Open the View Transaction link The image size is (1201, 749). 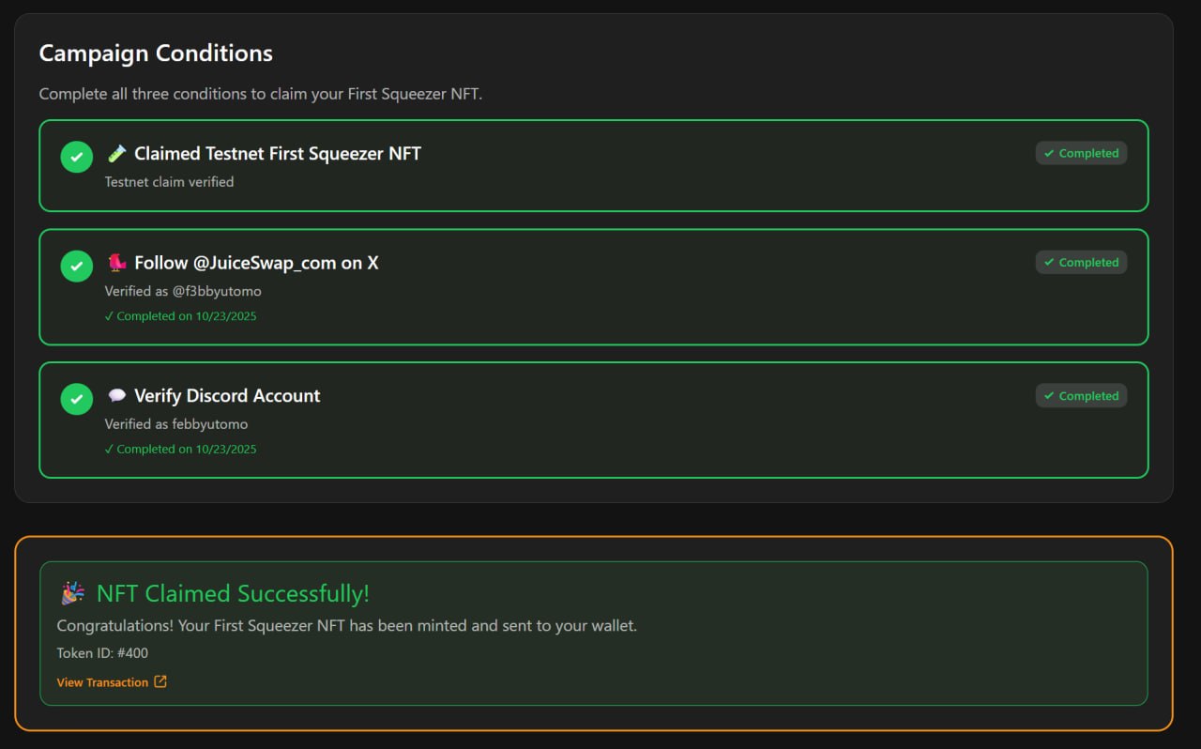[x=102, y=682]
